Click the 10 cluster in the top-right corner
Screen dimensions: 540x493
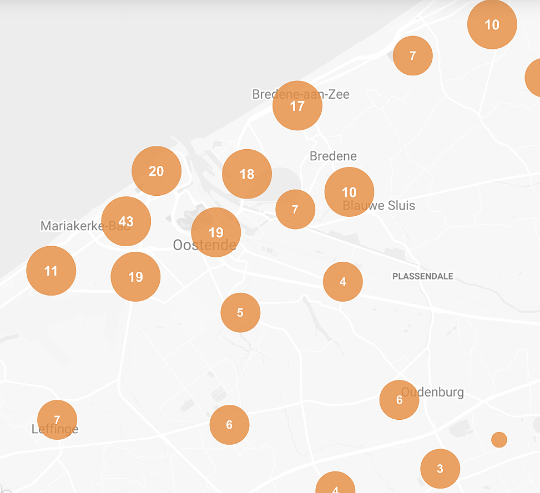[x=492, y=25]
